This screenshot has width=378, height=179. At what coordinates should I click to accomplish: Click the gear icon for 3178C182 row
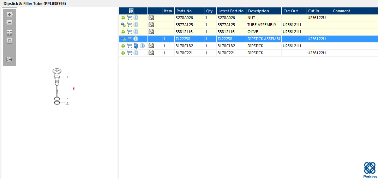coord(123,46)
